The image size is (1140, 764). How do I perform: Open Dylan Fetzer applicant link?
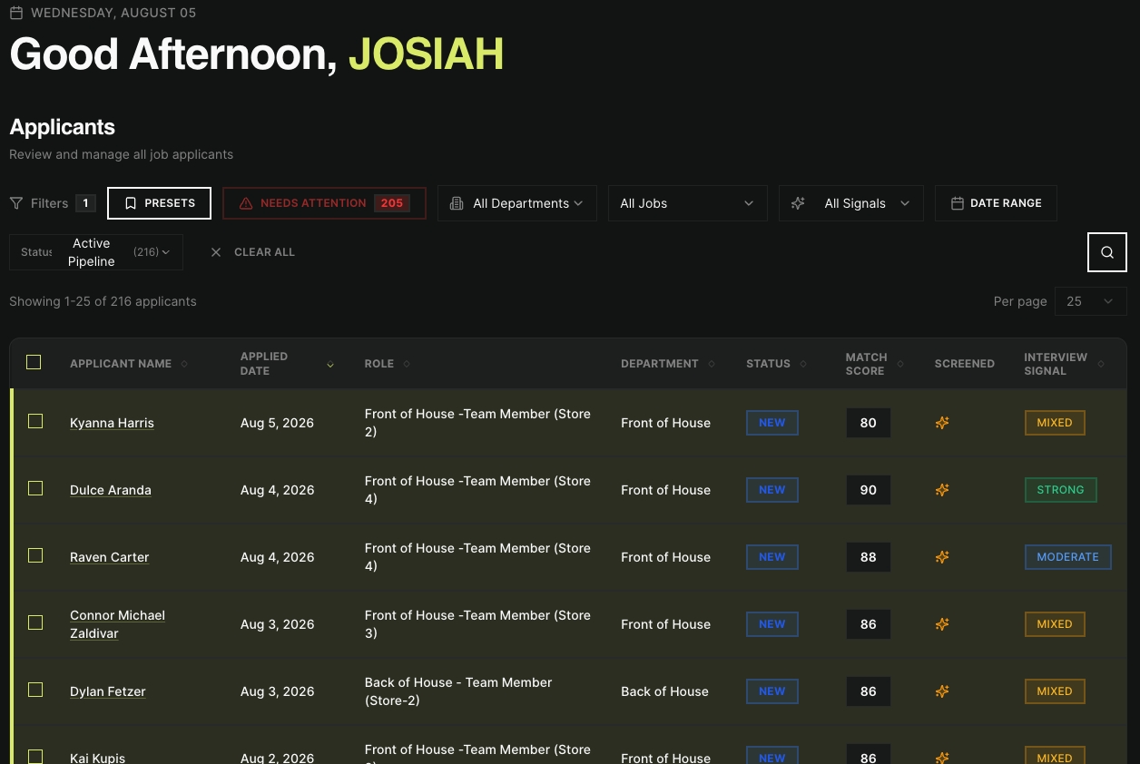[x=108, y=691]
